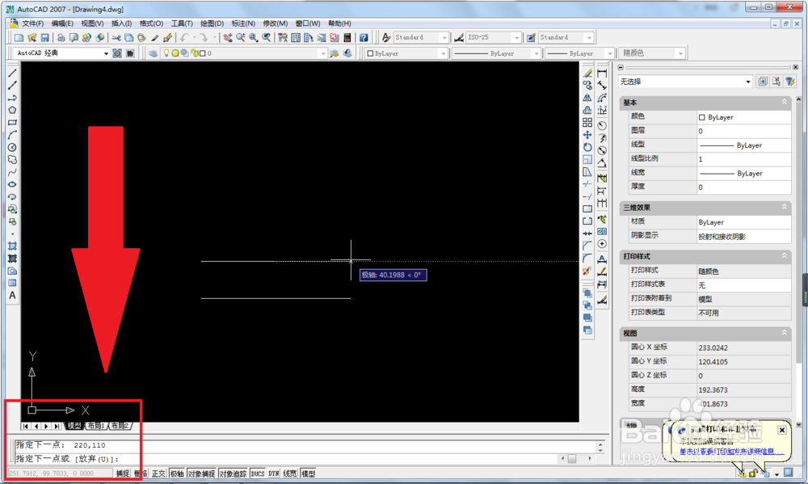Select the Rectangle draw tool
808x484 pixels.
point(12,123)
